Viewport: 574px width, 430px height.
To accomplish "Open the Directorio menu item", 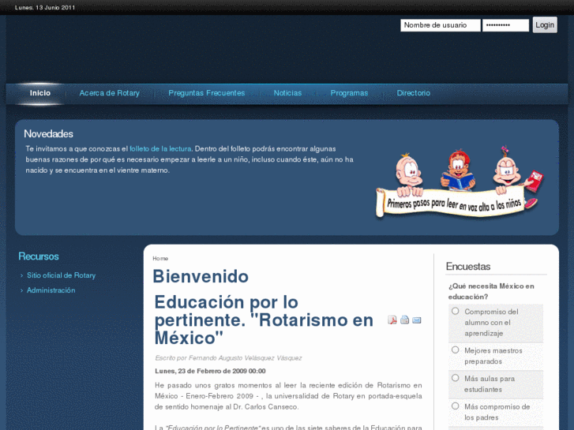I will [x=414, y=93].
